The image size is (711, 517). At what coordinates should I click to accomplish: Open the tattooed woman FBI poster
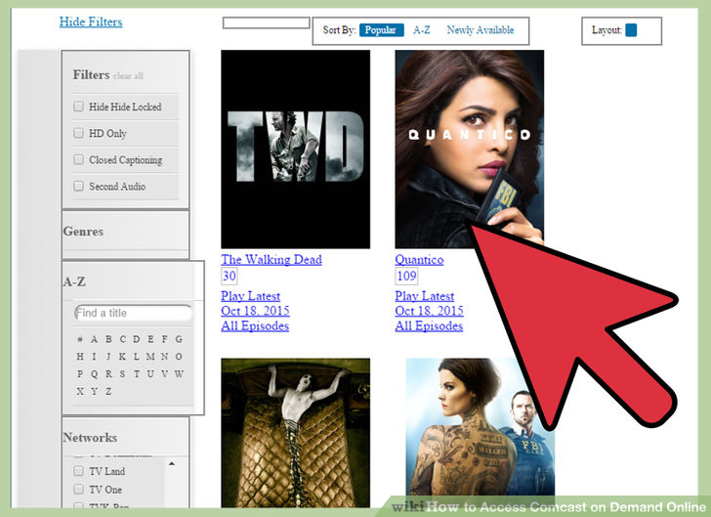point(480,433)
